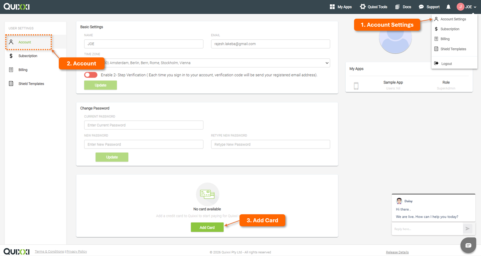Click the sidebar Shield Templates document icon

11,83
